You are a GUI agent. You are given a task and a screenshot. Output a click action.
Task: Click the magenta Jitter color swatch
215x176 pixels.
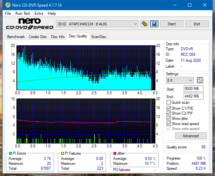click(x=115, y=153)
